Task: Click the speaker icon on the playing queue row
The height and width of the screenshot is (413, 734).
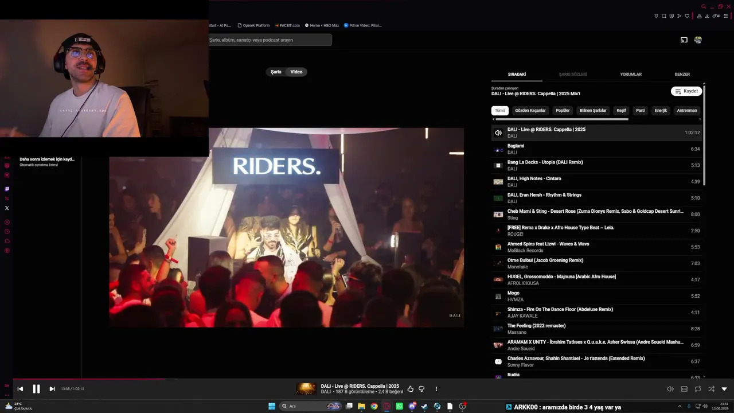Action: (498, 133)
